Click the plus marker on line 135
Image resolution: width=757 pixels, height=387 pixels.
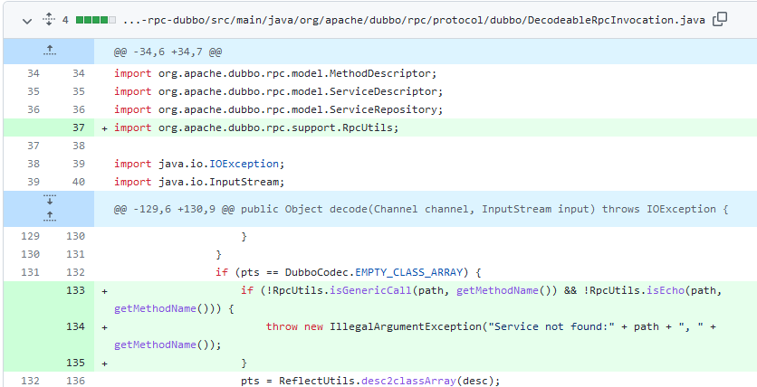point(104,363)
